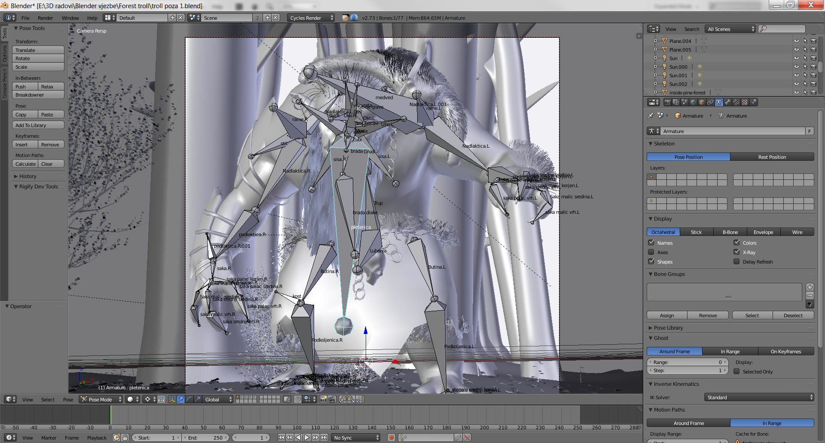The width and height of the screenshot is (825, 443).
Task: Toggle the Names display checkbox
Action: 651,243
